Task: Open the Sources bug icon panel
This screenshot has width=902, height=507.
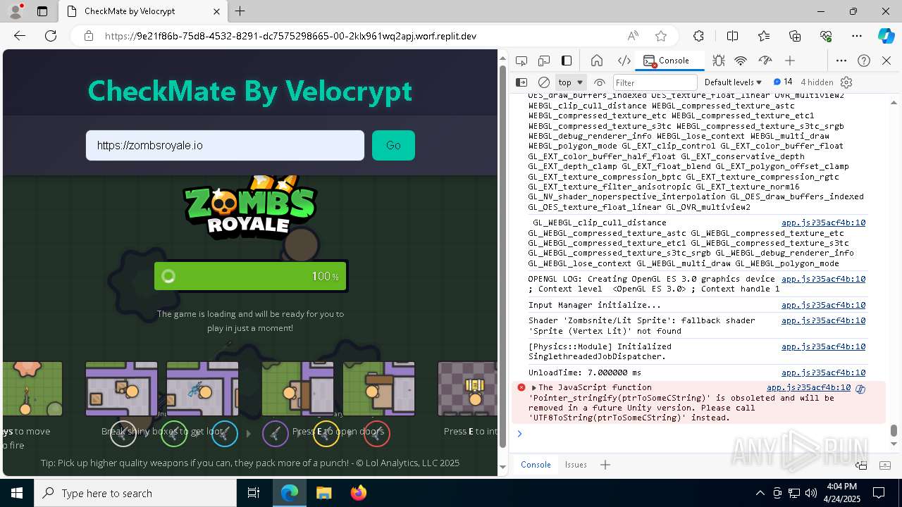Action: coord(718,61)
